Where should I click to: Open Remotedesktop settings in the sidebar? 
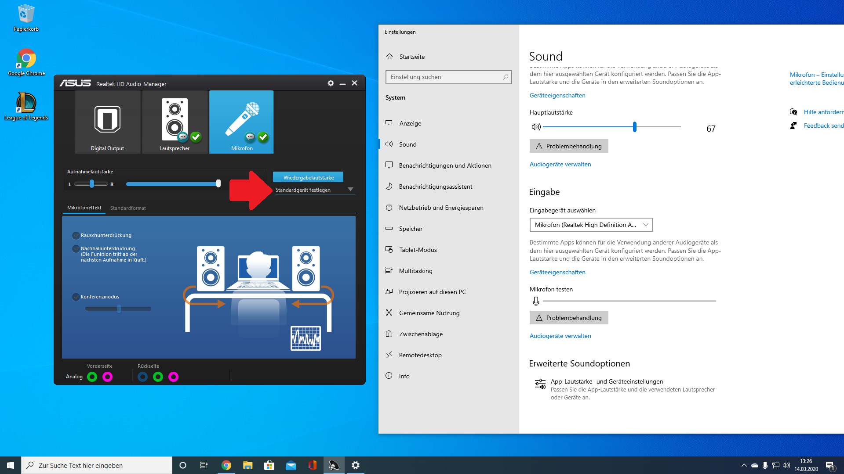(420, 355)
